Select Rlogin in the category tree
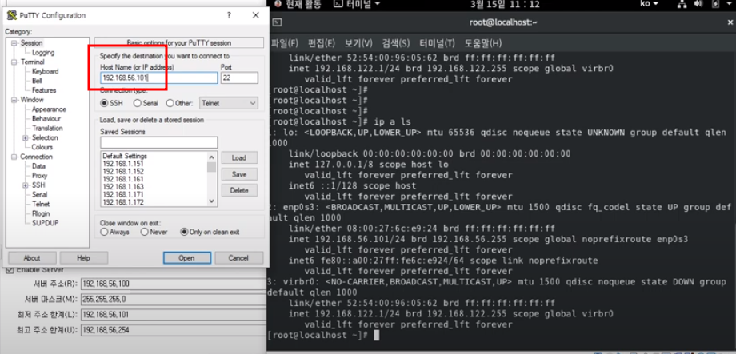 pos(41,213)
